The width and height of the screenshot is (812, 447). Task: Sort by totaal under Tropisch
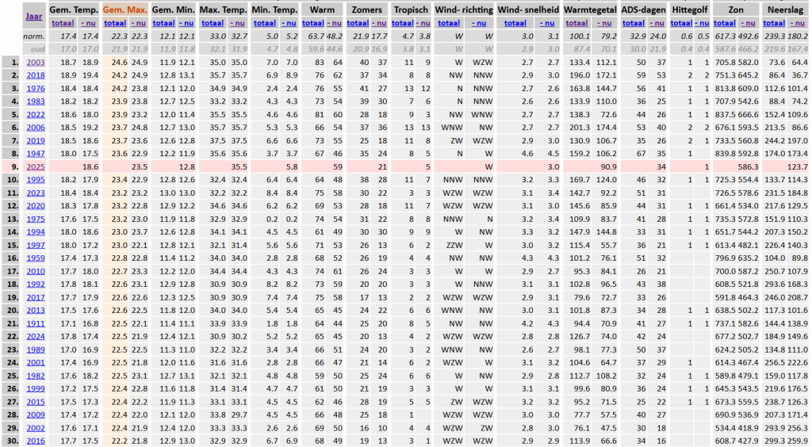(402, 23)
